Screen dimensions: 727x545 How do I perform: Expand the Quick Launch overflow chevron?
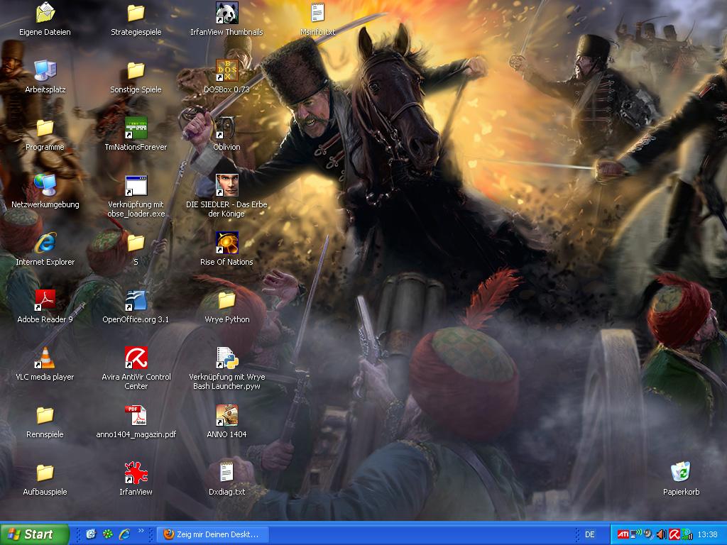pyautogui.click(x=141, y=531)
